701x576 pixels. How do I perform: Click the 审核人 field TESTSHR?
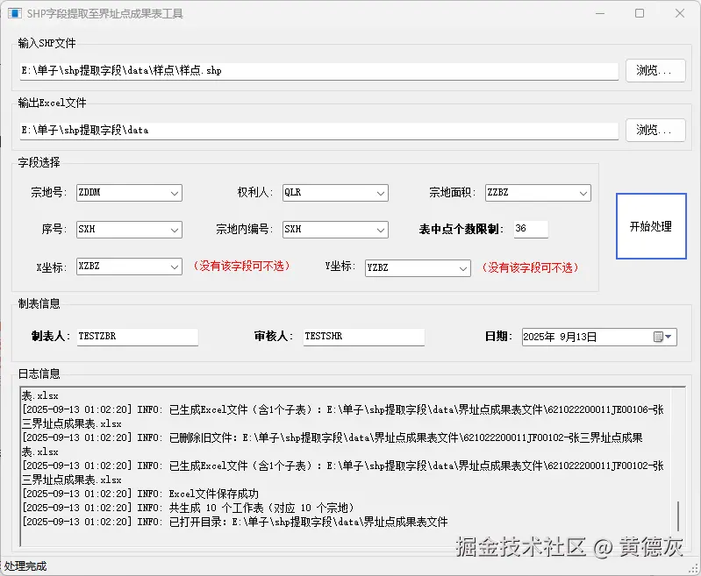pos(363,337)
